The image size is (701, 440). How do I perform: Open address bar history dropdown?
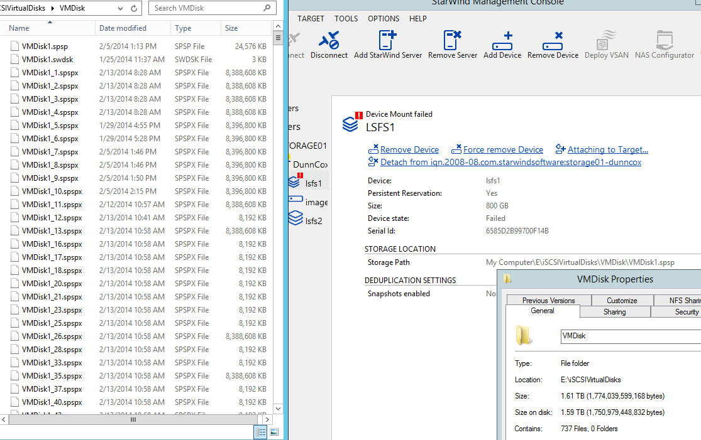(120, 8)
